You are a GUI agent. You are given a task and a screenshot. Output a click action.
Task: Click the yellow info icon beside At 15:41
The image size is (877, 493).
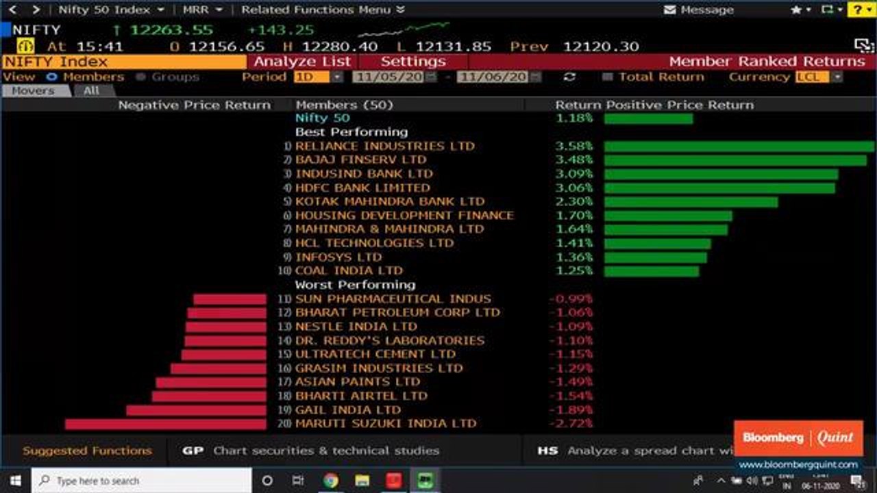click(x=25, y=47)
